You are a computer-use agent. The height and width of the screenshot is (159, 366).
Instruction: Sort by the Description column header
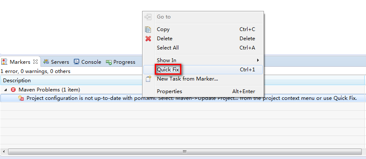(x=17, y=81)
